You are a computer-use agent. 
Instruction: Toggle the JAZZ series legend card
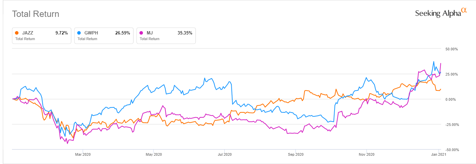pos(42,35)
